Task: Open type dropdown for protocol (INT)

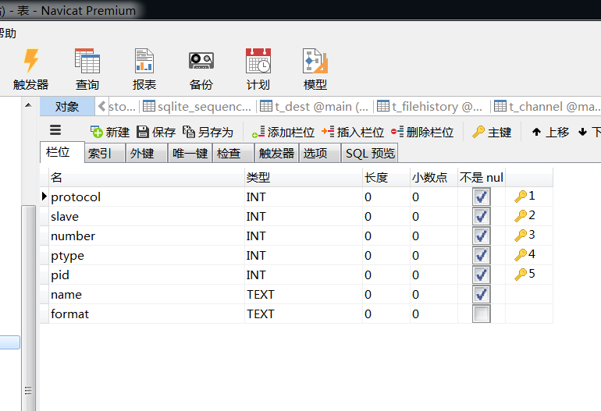Action: point(304,197)
